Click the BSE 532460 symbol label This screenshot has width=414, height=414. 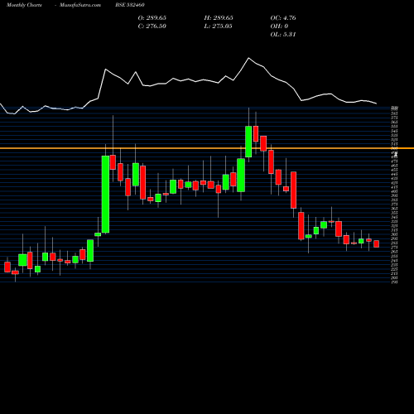(130, 5)
